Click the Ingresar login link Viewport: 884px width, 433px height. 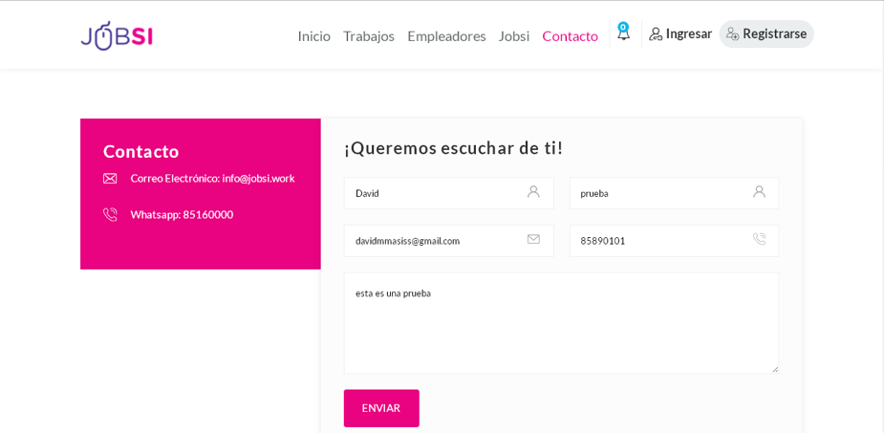click(x=680, y=34)
